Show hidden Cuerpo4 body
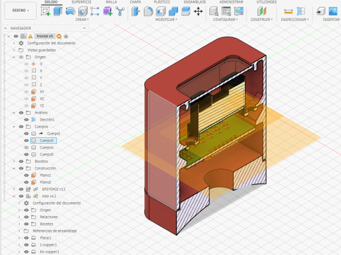 point(26,147)
